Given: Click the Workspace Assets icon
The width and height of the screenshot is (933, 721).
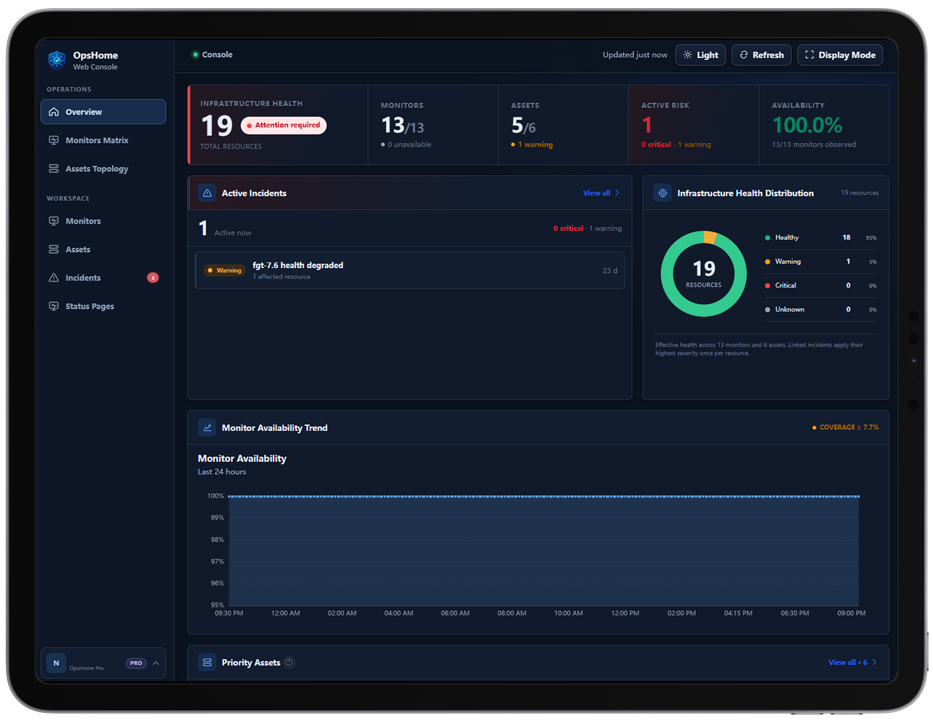Looking at the screenshot, I should click(54, 249).
